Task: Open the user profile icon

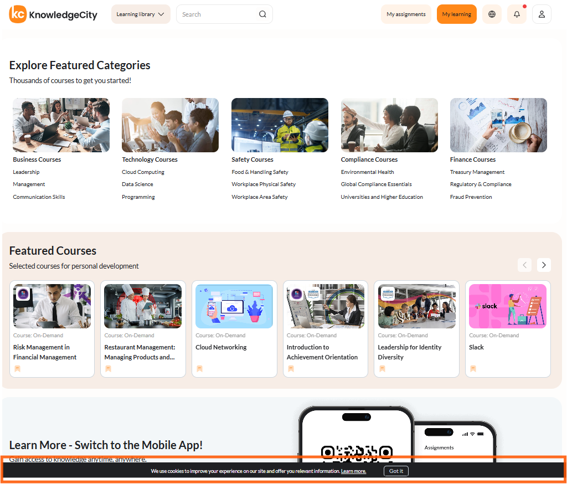Action: tap(542, 14)
